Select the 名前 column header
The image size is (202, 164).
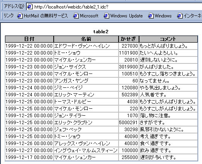pyautogui.click(x=86, y=39)
